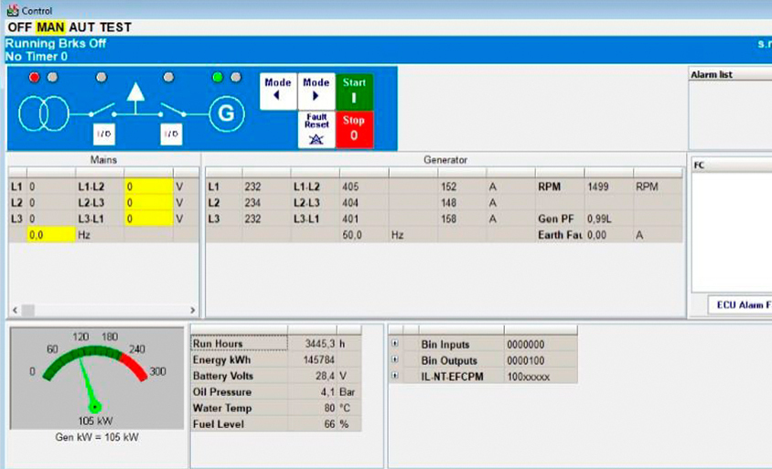The height and width of the screenshot is (469, 772).
Task: Click the Mode right arrow button
Action: tap(316, 91)
